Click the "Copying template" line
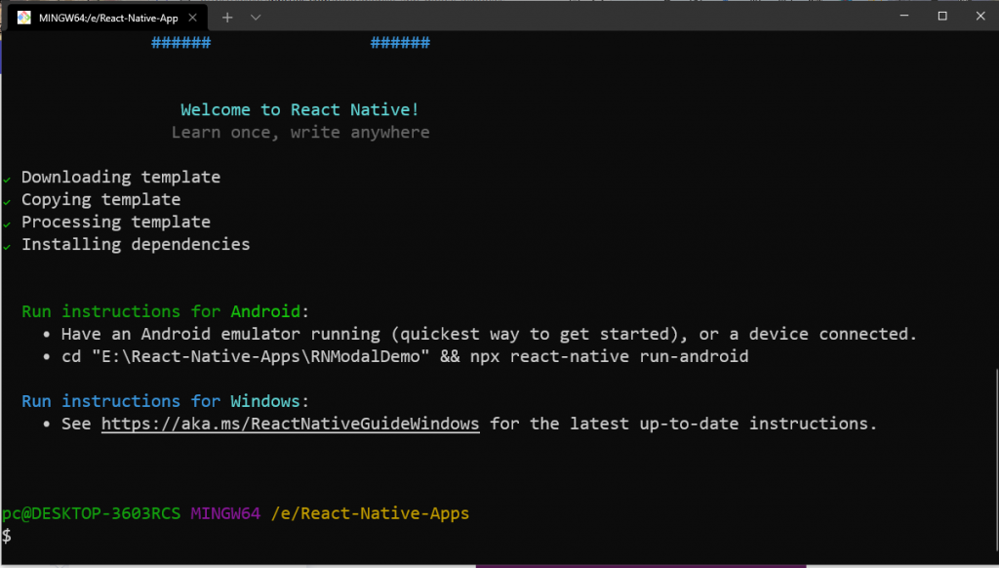This screenshot has width=999, height=568. pyautogui.click(x=100, y=199)
